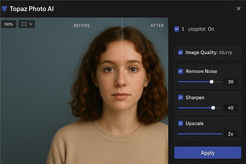246x164 pixels.
Task: Click the Upscale 2x value box
Action: (231, 134)
